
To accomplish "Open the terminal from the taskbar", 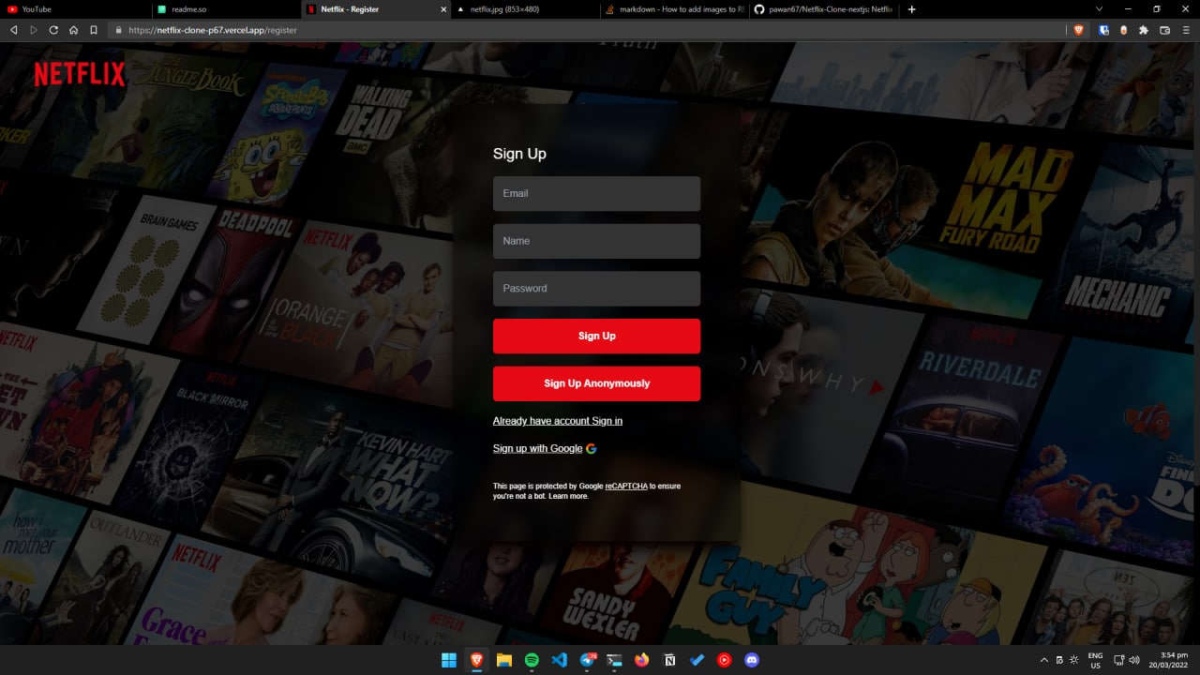I will 615,660.
